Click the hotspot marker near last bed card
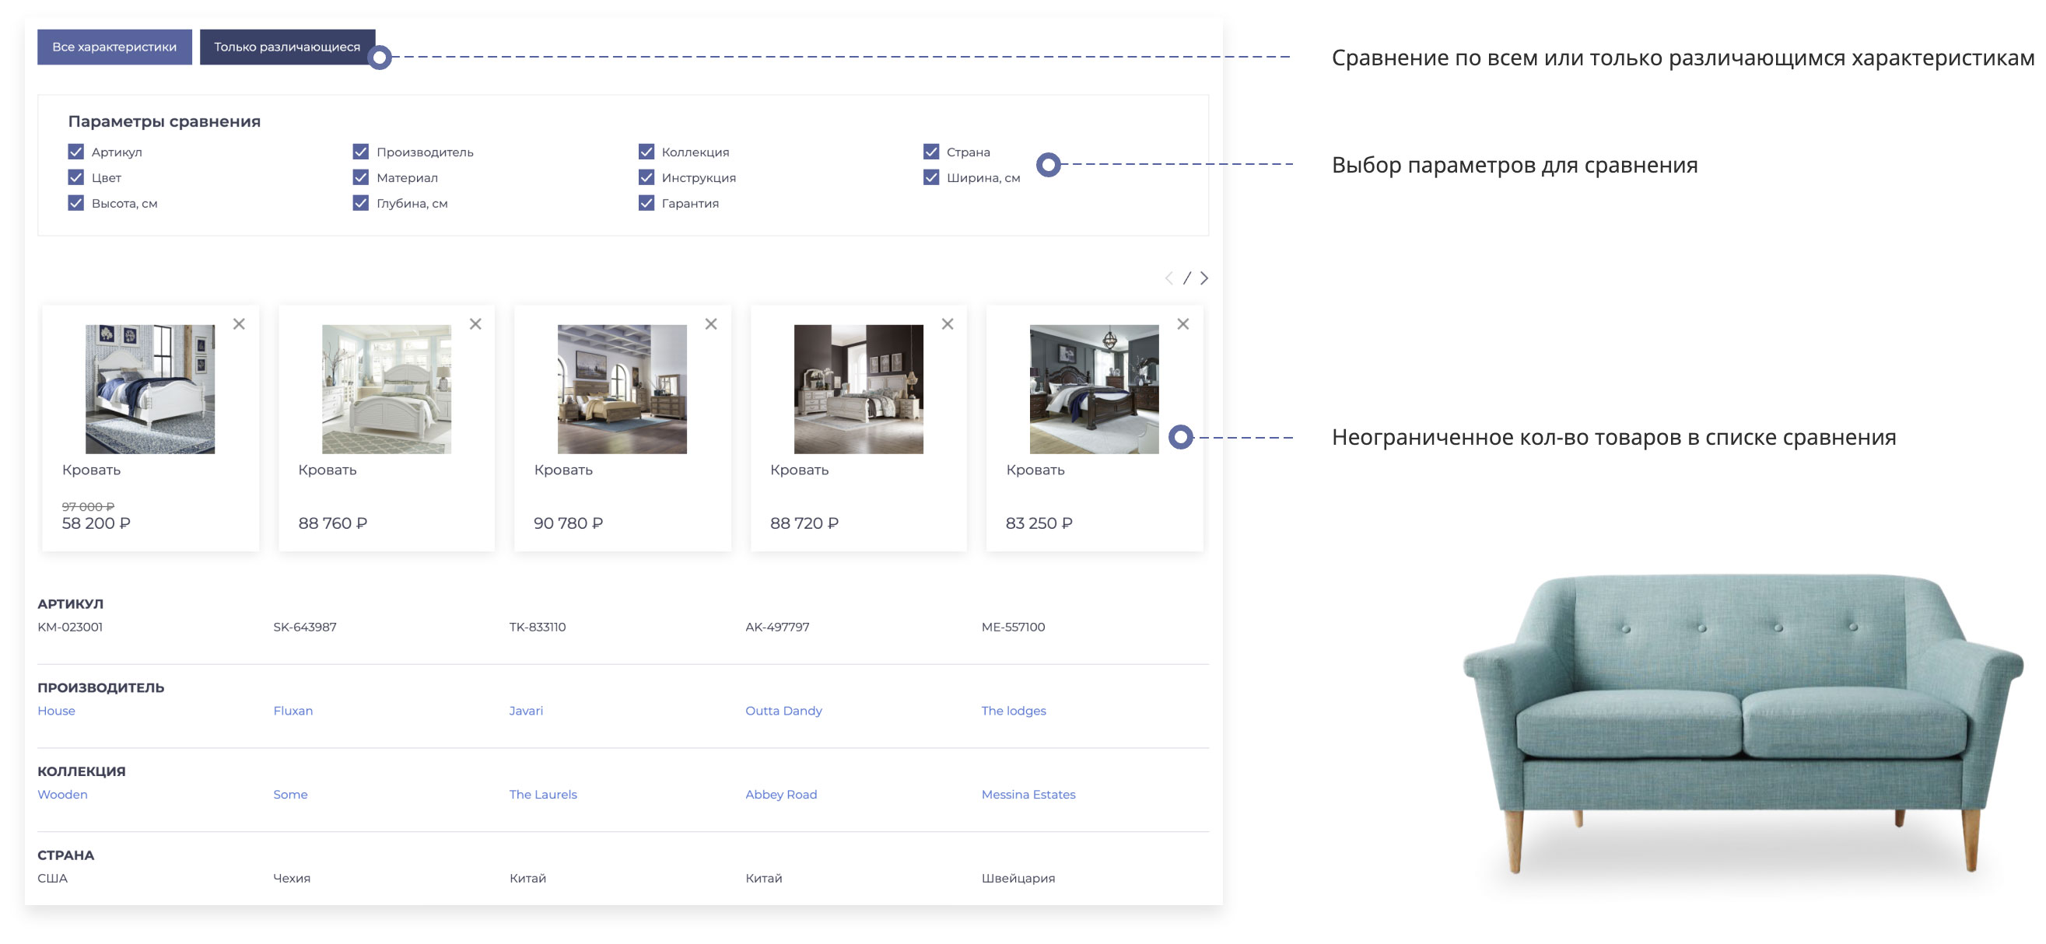The image size is (2046, 944). [1180, 437]
